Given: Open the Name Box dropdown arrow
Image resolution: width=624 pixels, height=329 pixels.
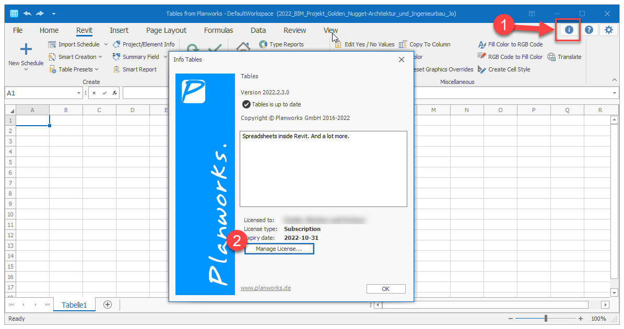Looking at the screenshot, I should (x=79, y=93).
